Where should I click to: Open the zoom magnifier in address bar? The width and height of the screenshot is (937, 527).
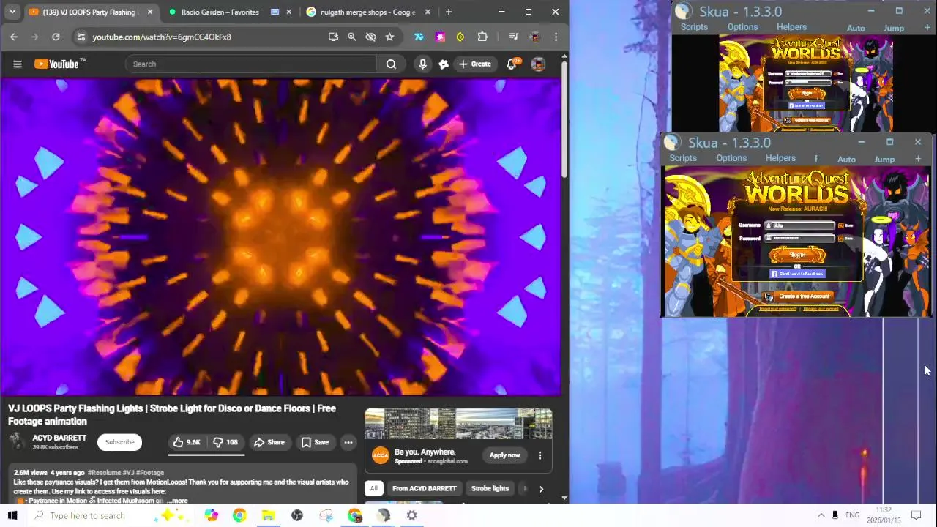click(351, 37)
